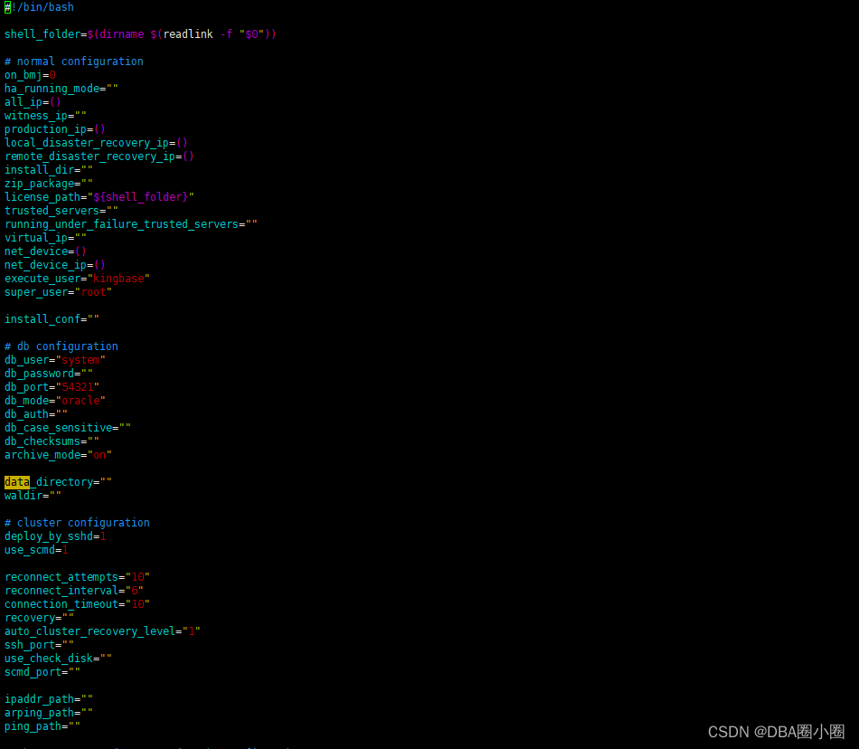Click the comment # normal configuration
This screenshot has height=749, width=859.
click(x=72, y=61)
